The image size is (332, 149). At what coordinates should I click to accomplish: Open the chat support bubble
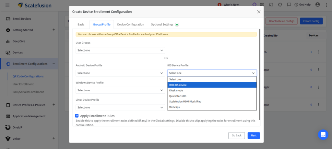[323, 134]
